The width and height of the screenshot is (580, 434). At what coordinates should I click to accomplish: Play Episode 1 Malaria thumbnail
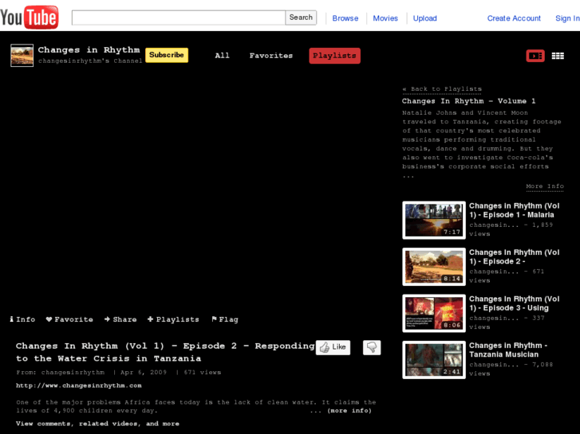pos(433,221)
